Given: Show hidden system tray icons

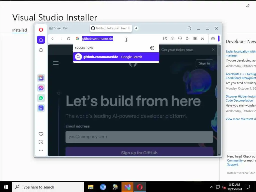Looking at the screenshot, I should pos(211,187).
